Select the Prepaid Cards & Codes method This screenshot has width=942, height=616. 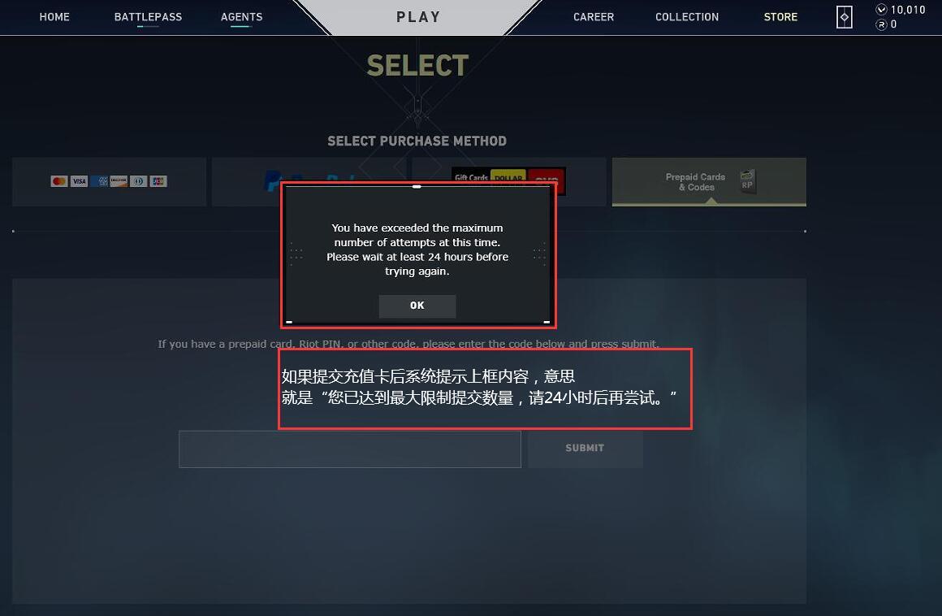pyautogui.click(x=709, y=181)
